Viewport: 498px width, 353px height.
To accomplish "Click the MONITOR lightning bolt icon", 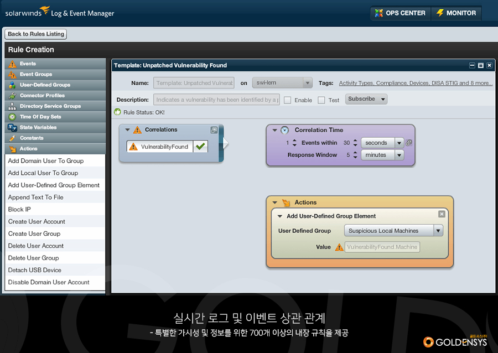I will [x=440, y=13].
